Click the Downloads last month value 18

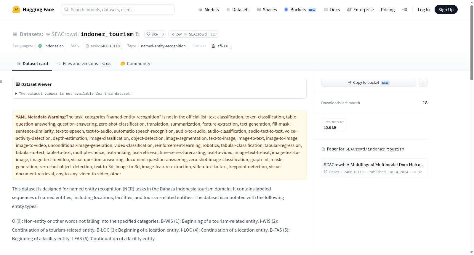coord(425,103)
